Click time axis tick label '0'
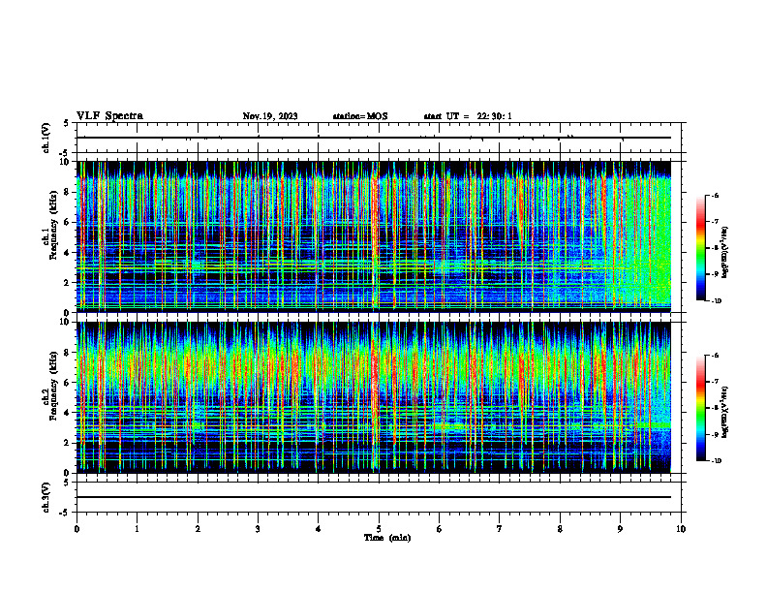767x593 pixels. [77, 529]
